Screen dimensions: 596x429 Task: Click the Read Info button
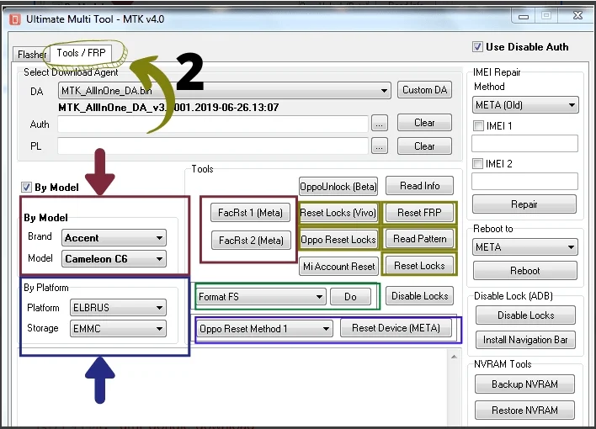(x=419, y=186)
